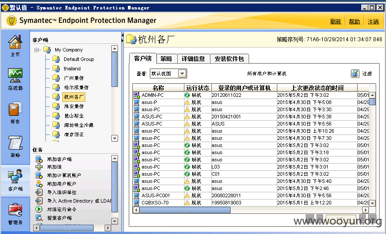This screenshot has height=234, width=386.
Task: Click the offline warning icon for asus-P
Action: [x=187, y=102]
